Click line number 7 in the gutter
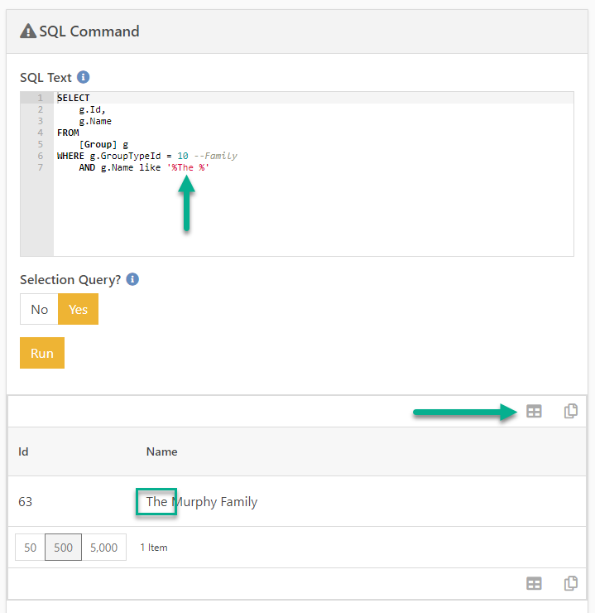Screen dimensions: 595x613 41,167
